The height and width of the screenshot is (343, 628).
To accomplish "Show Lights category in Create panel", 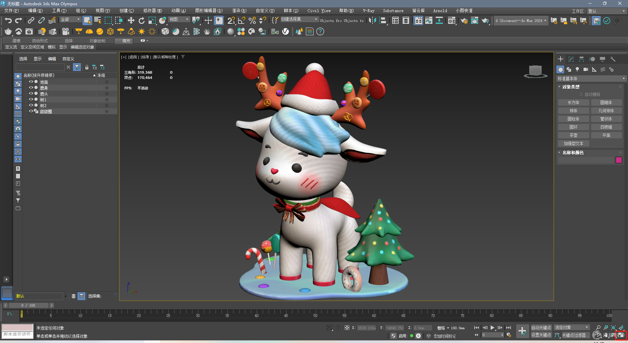I will point(577,69).
